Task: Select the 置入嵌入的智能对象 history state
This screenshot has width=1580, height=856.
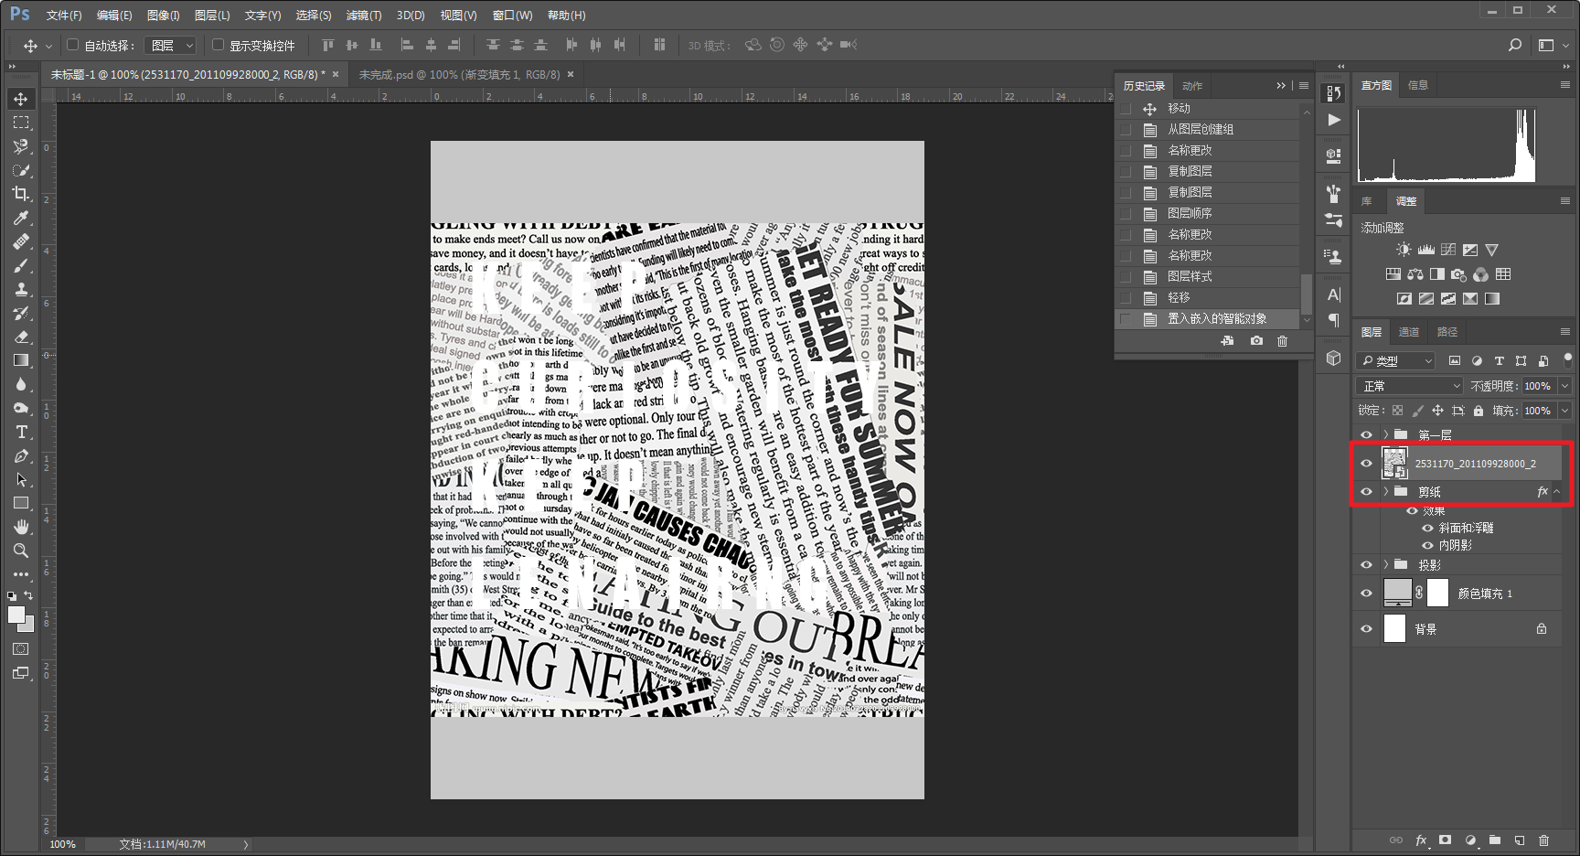Action: pos(1209,319)
